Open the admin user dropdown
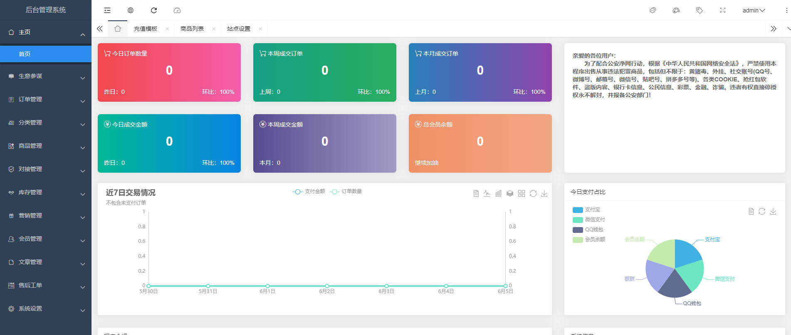 (x=754, y=10)
